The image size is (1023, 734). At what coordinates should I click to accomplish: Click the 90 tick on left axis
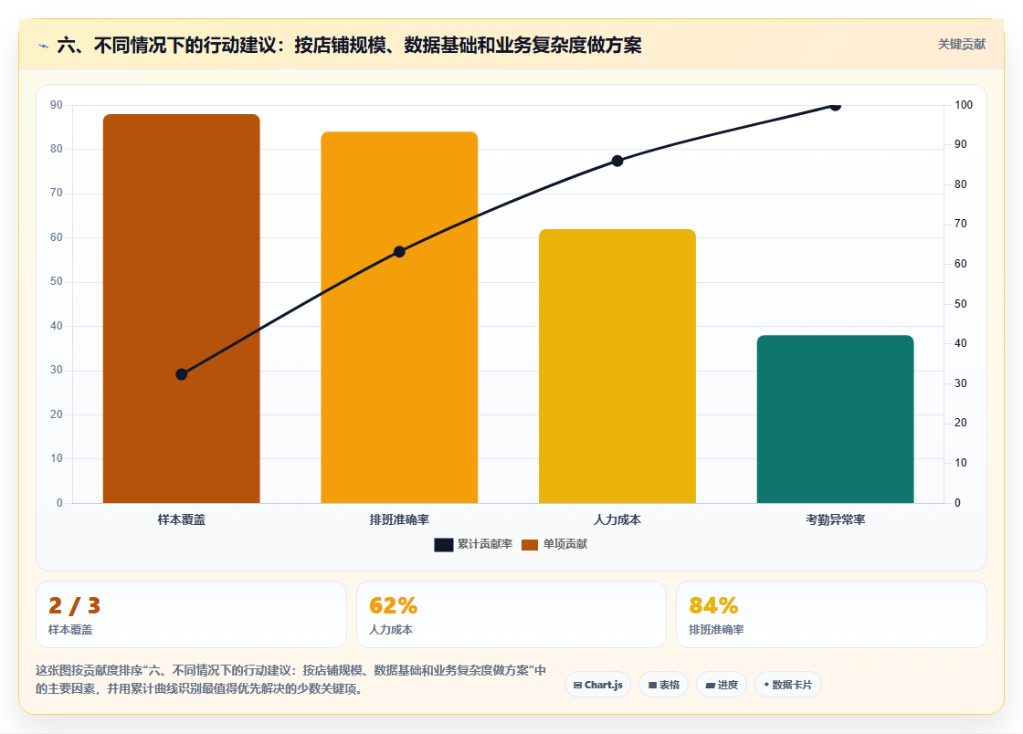click(x=57, y=105)
